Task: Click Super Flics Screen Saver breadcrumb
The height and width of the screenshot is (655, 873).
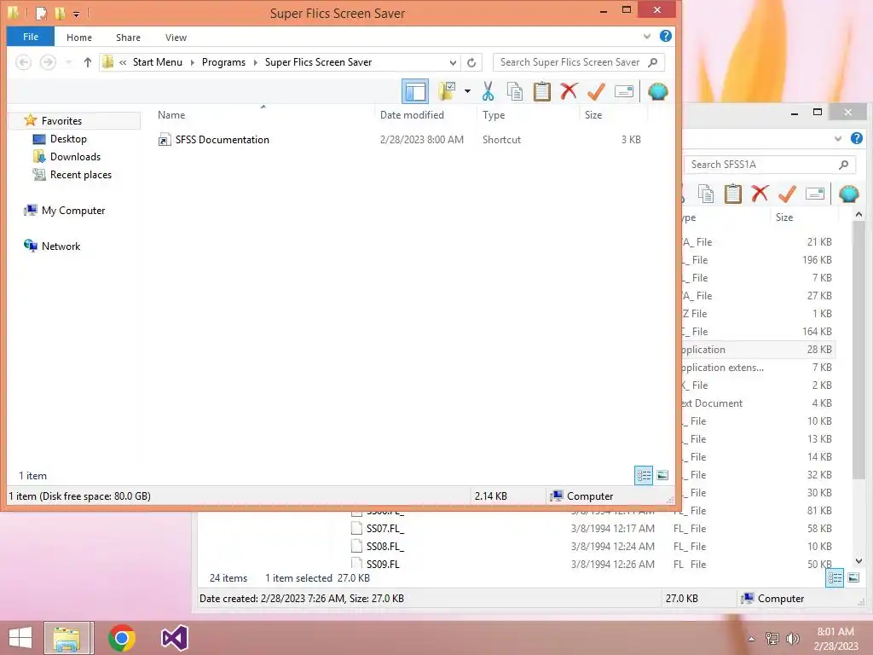Action: pyautogui.click(x=319, y=62)
